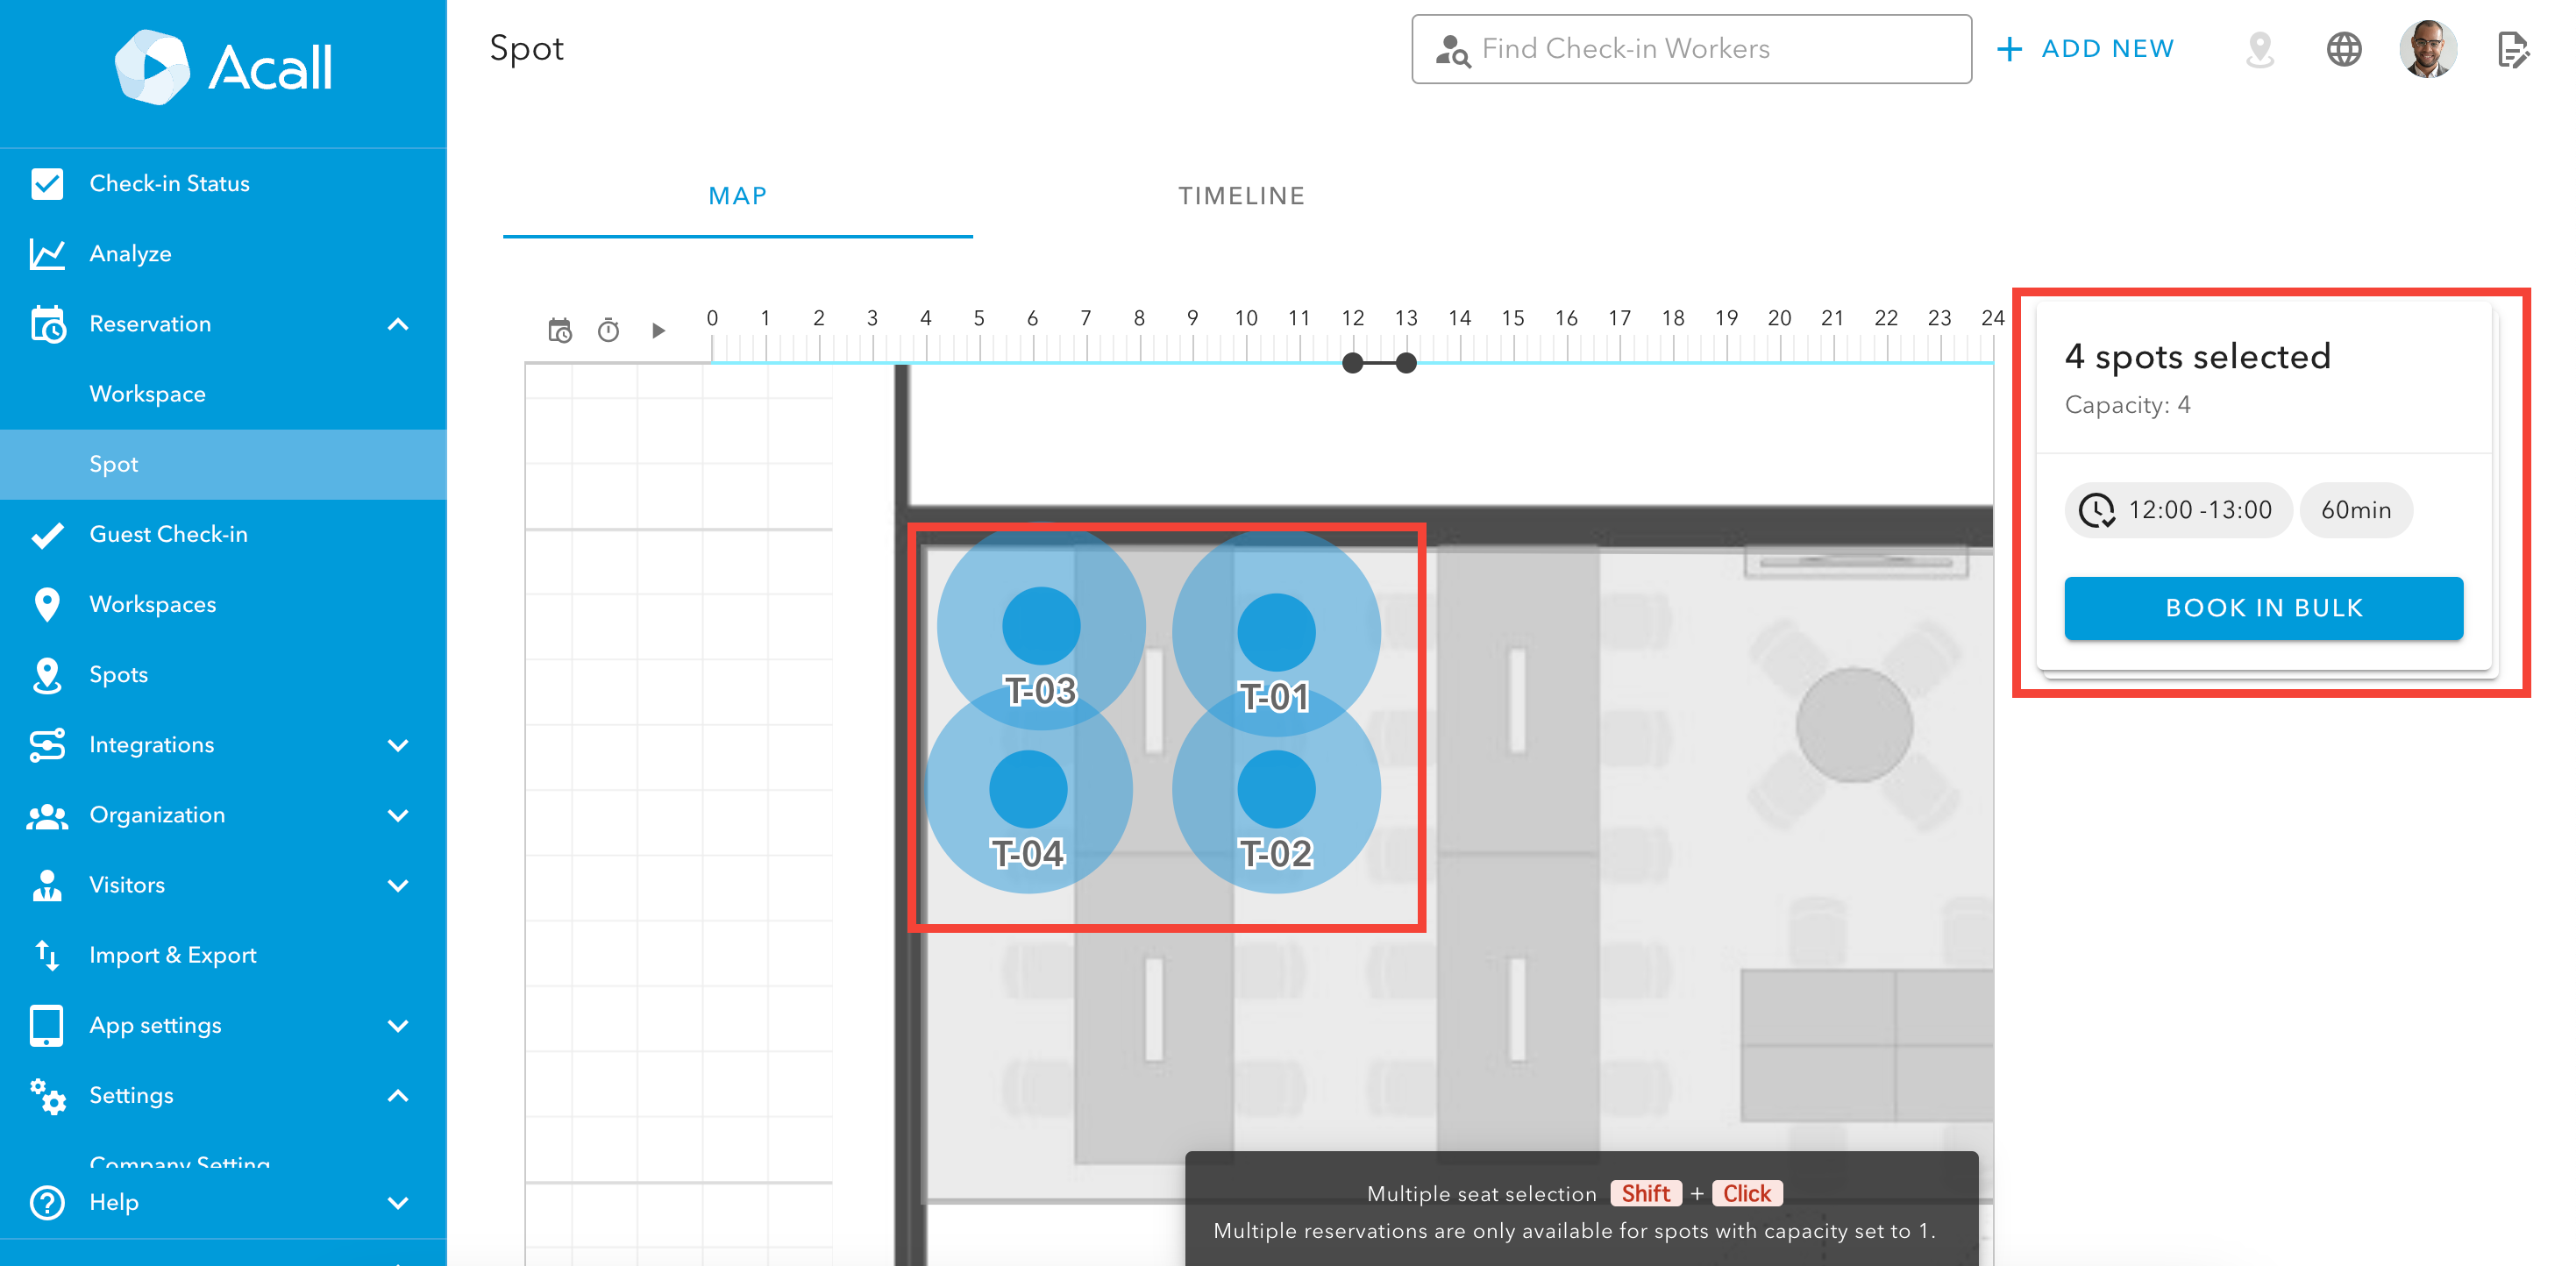The image size is (2576, 1266).
Task: Open Check-in Status page
Action: coord(223,184)
